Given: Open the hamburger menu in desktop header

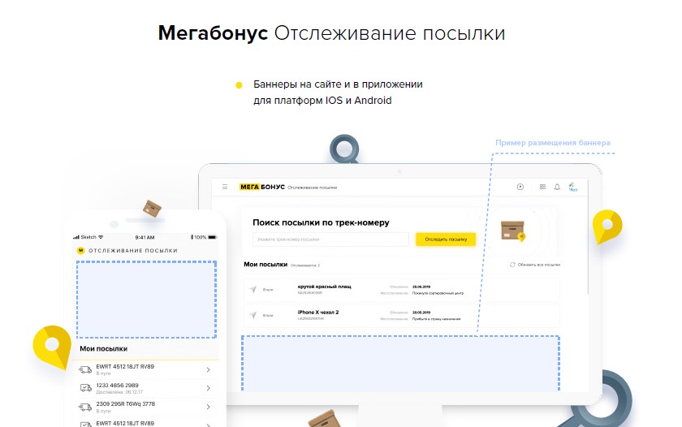Looking at the screenshot, I should point(225,187).
